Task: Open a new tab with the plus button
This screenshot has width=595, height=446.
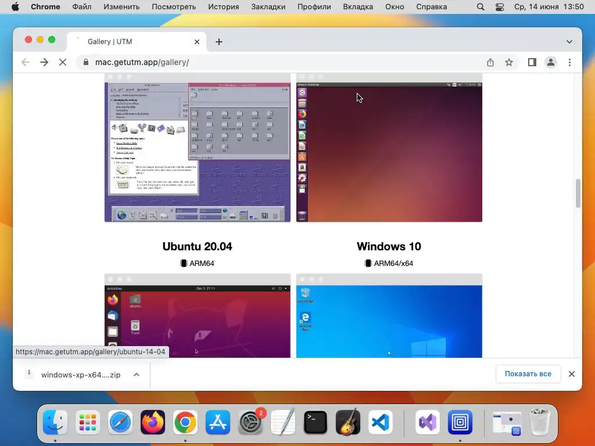Action: pos(219,42)
